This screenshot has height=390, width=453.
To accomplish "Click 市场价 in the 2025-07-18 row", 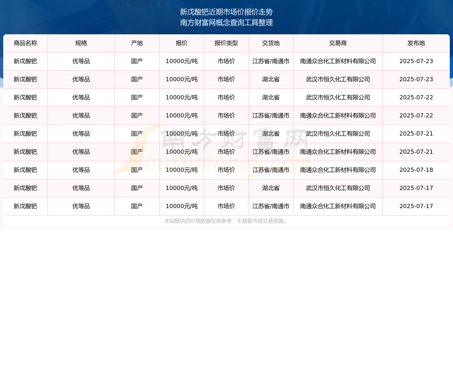I will 226,170.
